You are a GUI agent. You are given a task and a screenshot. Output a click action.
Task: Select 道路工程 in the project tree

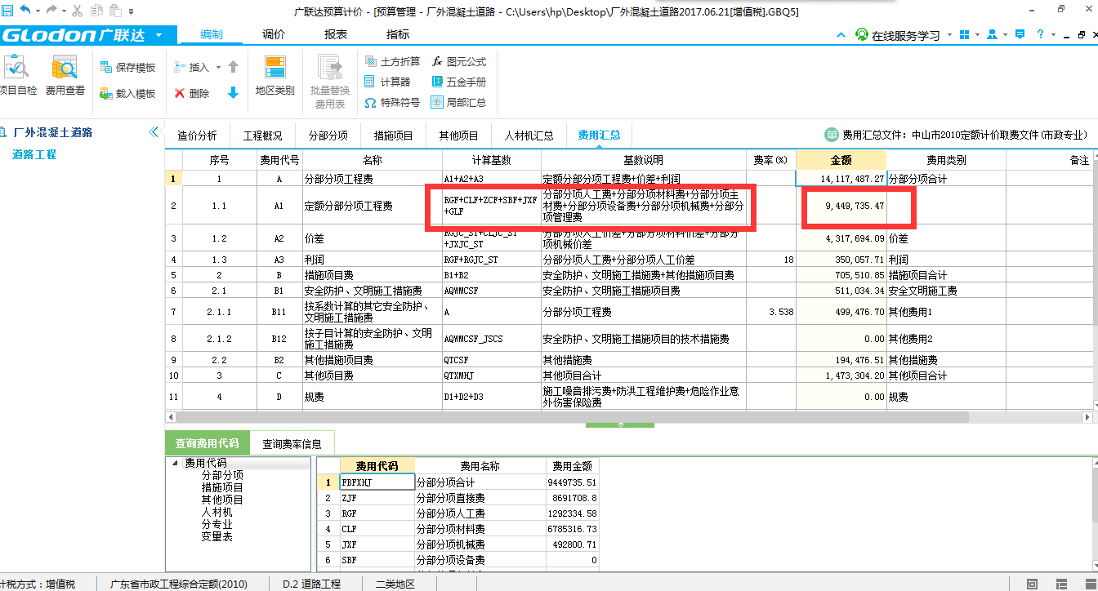click(x=34, y=154)
